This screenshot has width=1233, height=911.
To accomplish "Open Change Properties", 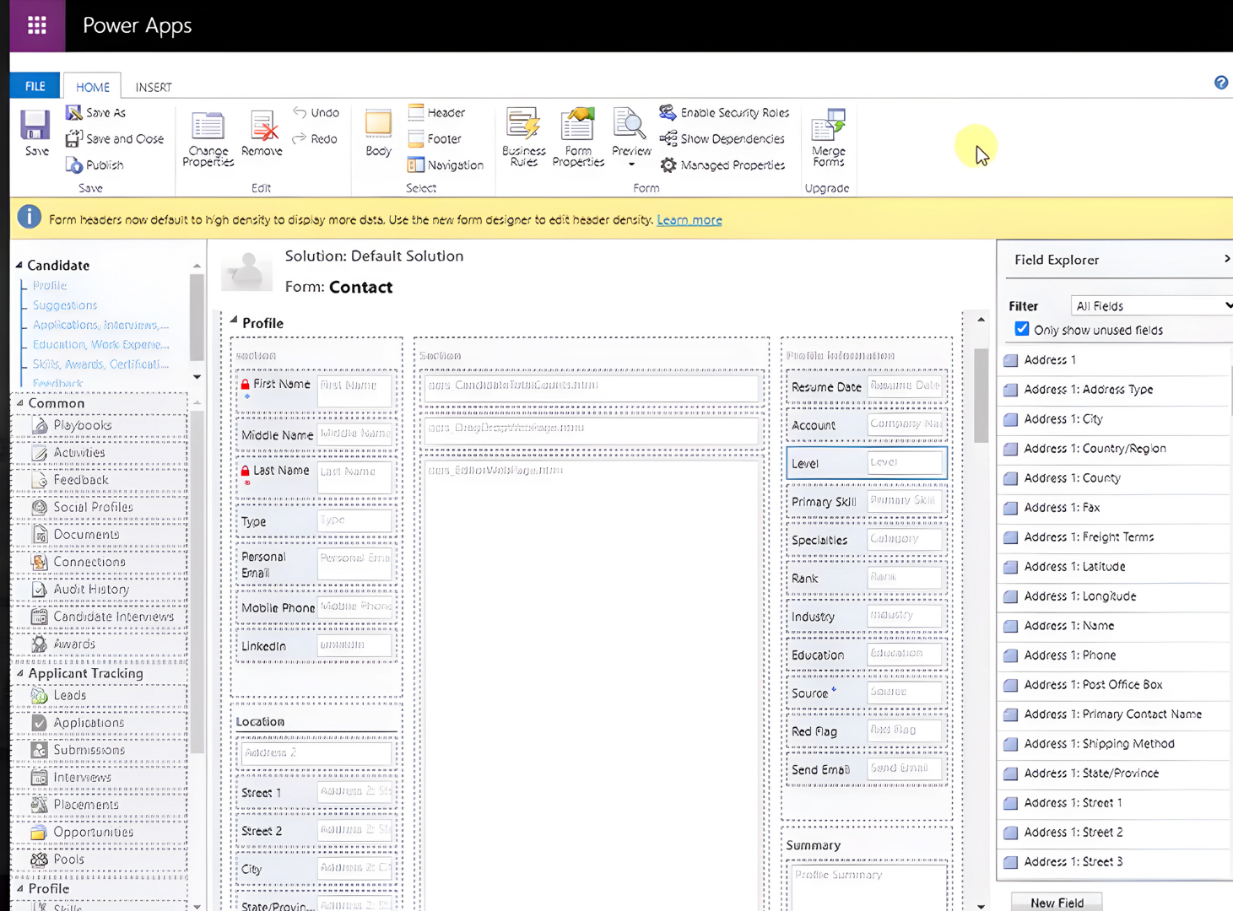I will [208, 139].
